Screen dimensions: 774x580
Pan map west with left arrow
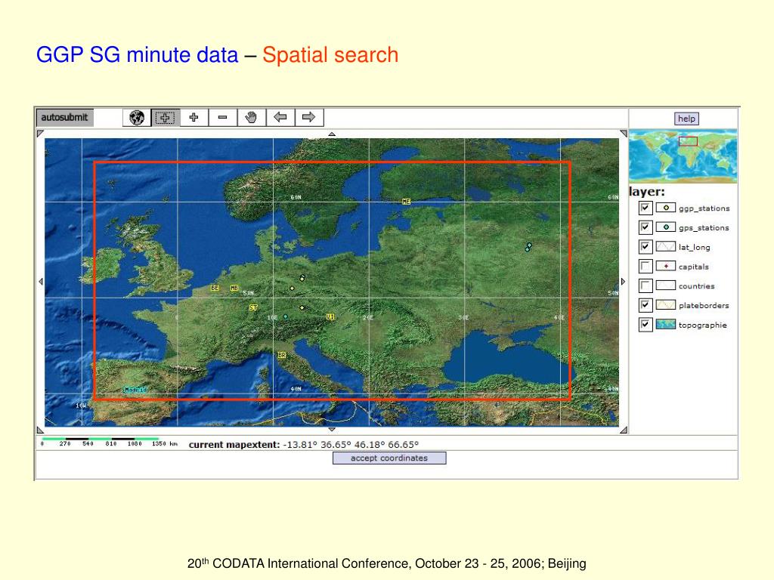click(41, 282)
